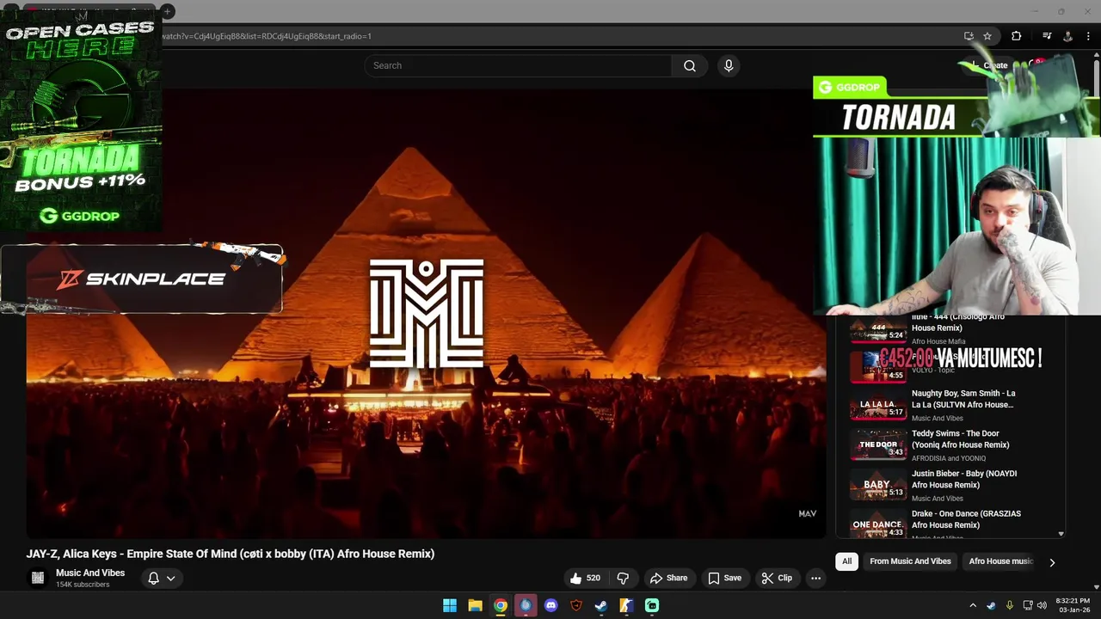
Task: Open the clock and date flyout
Action: tap(1072, 605)
